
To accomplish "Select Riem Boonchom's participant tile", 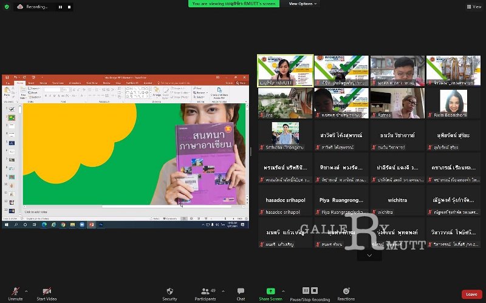I will click(x=453, y=103).
